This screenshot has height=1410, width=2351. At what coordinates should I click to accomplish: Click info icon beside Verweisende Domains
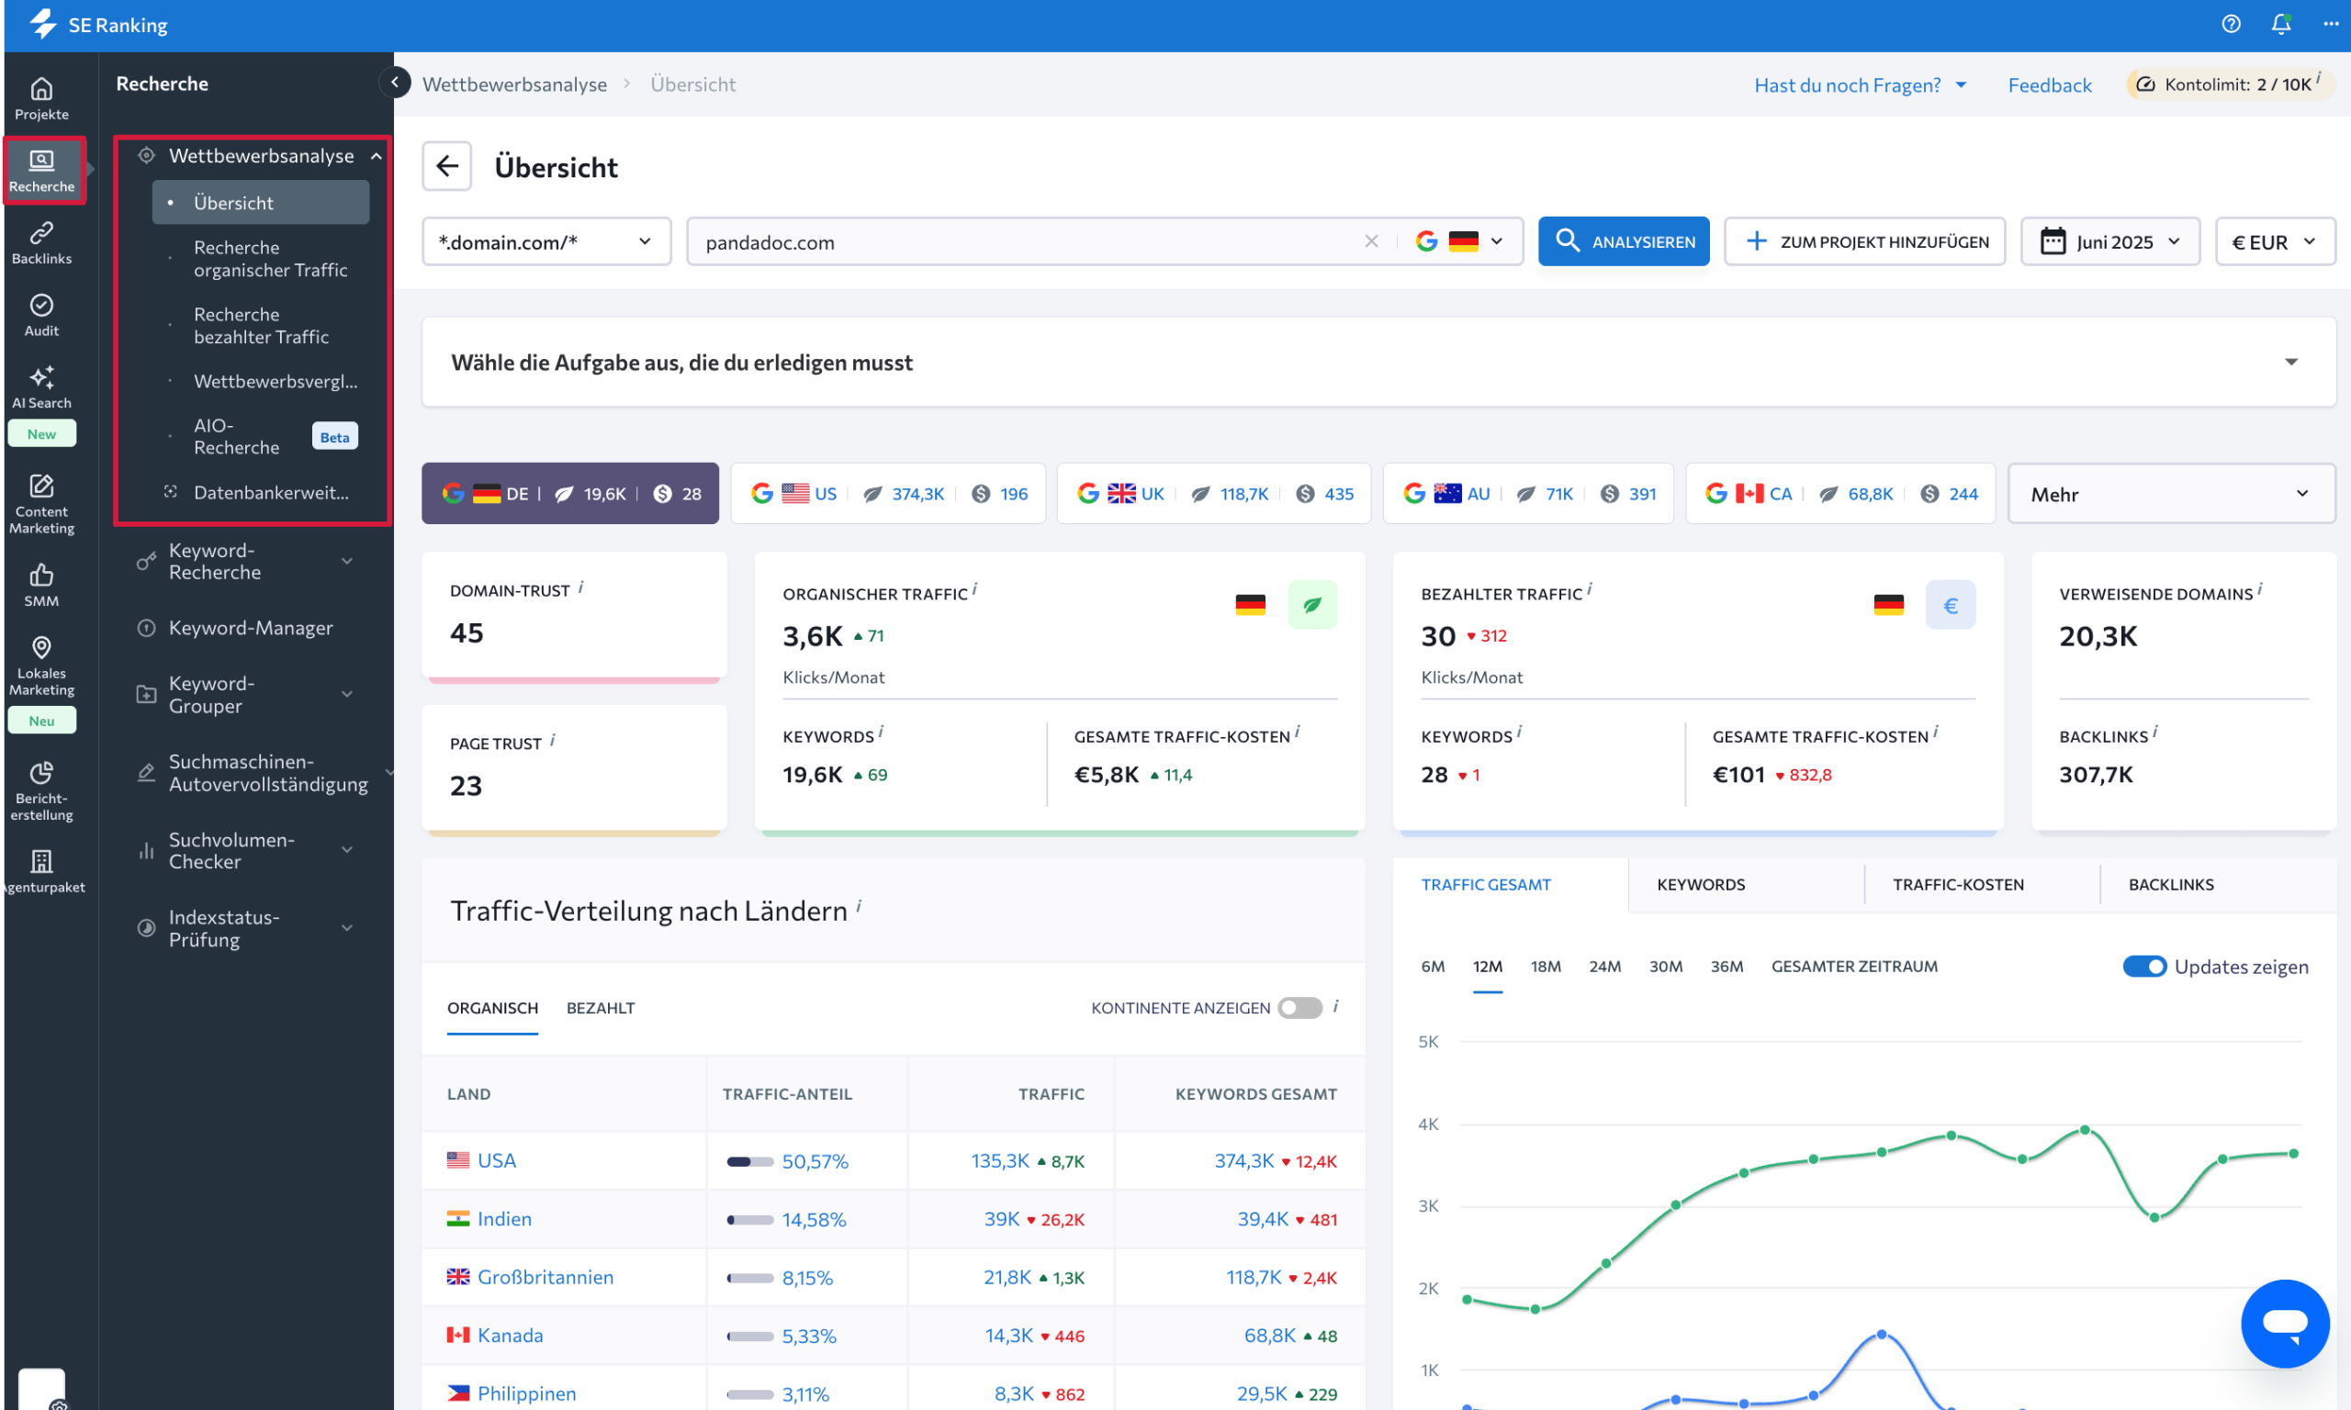[2260, 590]
